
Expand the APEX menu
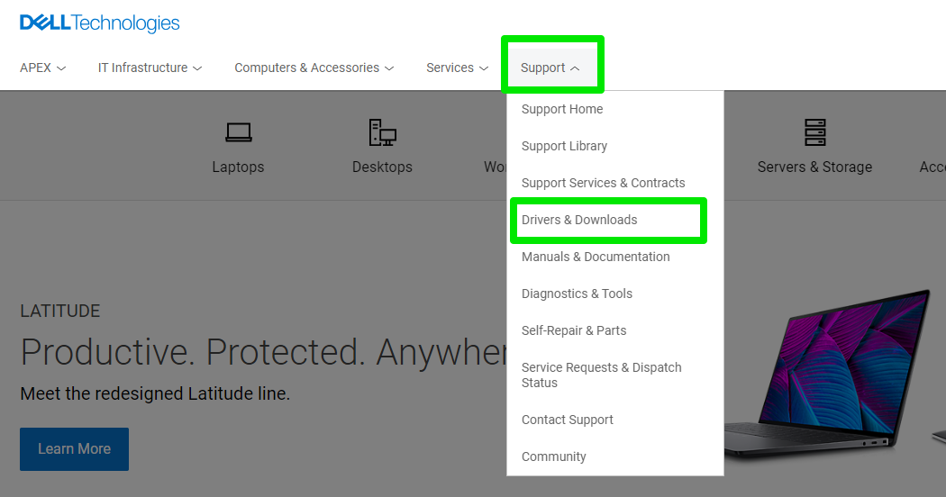43,68
